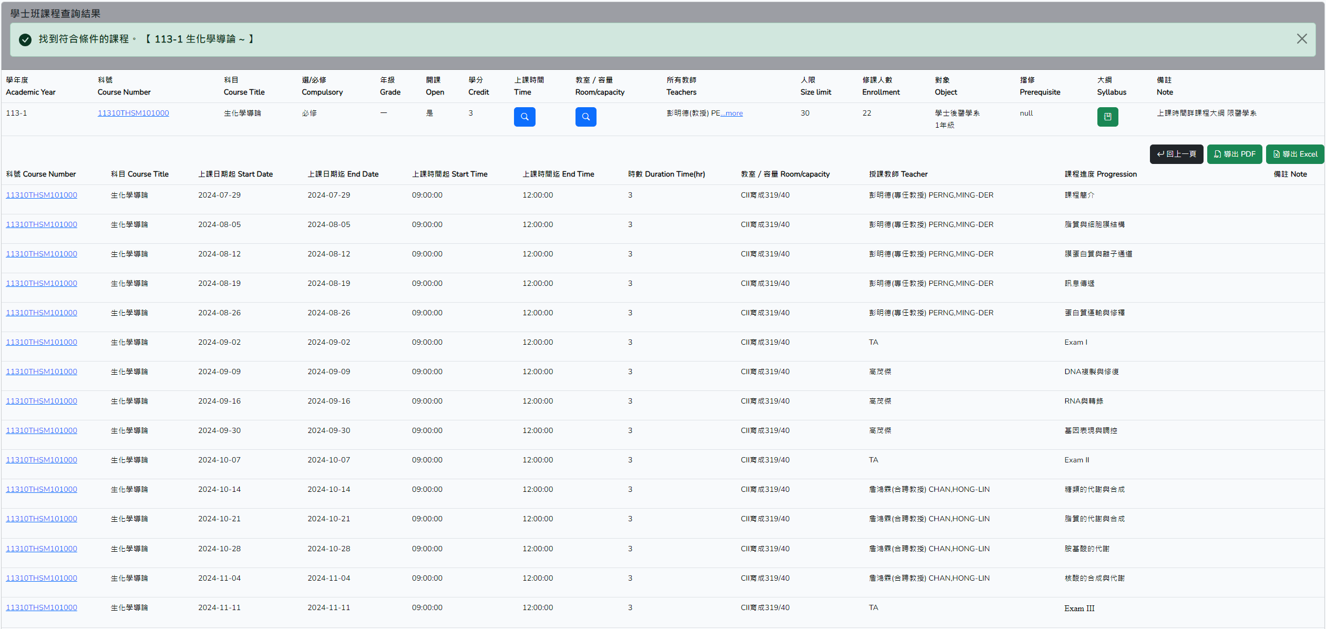Click the Teacher column header
The image size is (1326, 629).
[898, 174]
